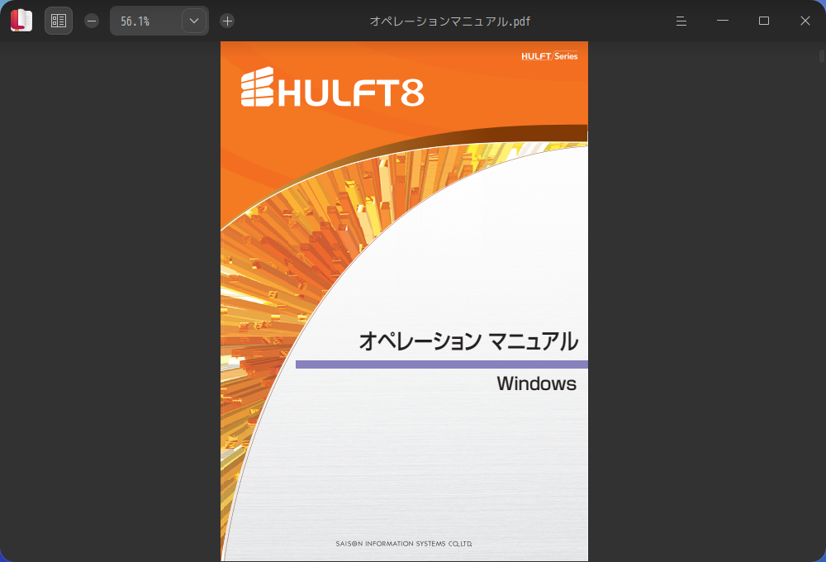Zoom in with the plus button
826x562 pixels.
(227, 21)
